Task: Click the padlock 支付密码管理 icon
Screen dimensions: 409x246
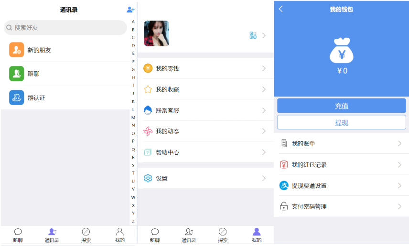Action: click(284, 206)
